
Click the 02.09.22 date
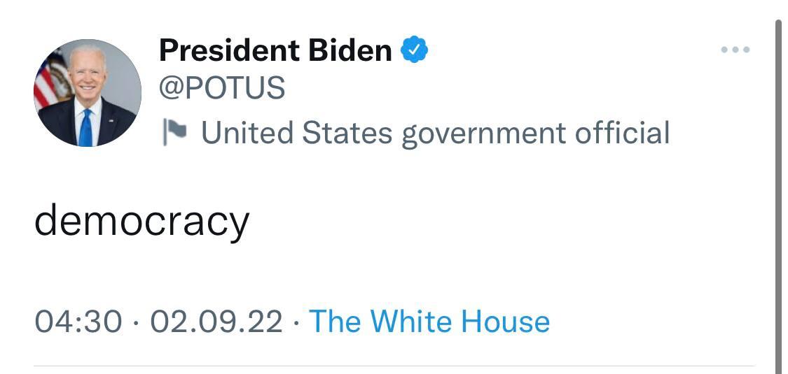(x=216, y=322)
